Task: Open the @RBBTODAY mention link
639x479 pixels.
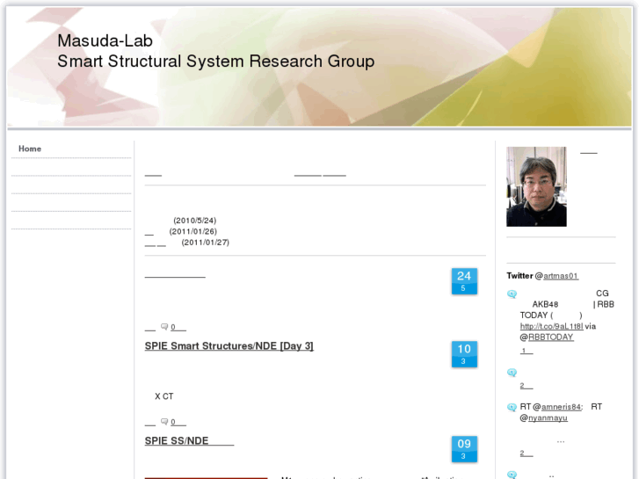Action: pyautogui.click(x=550, y=337)
